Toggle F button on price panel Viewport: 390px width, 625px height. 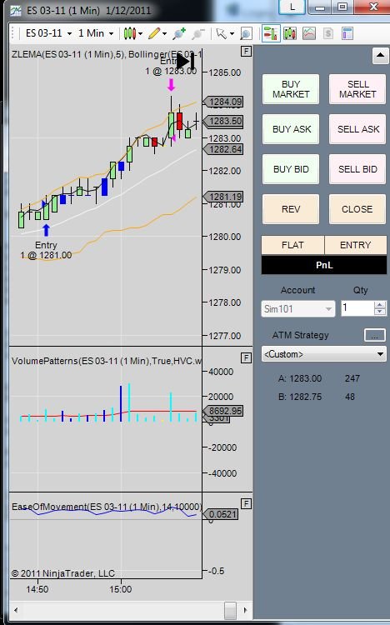click(x=246, y=51)
